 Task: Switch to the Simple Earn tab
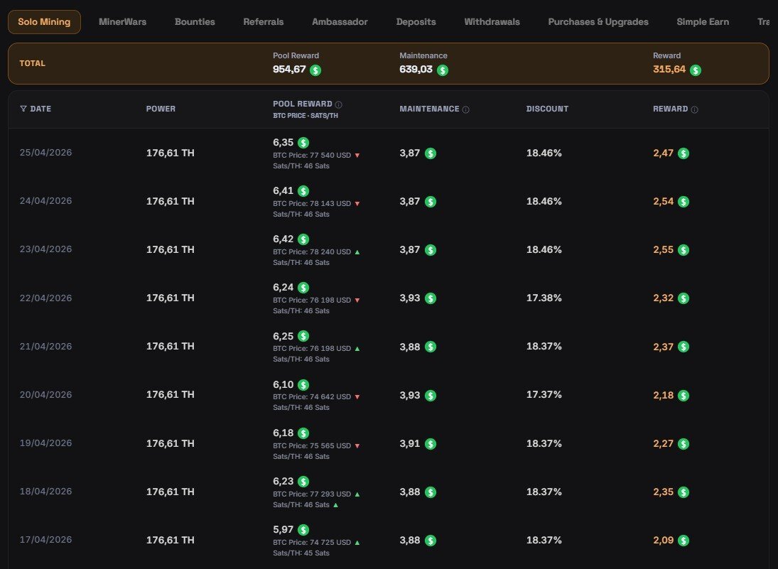(702, 22)
